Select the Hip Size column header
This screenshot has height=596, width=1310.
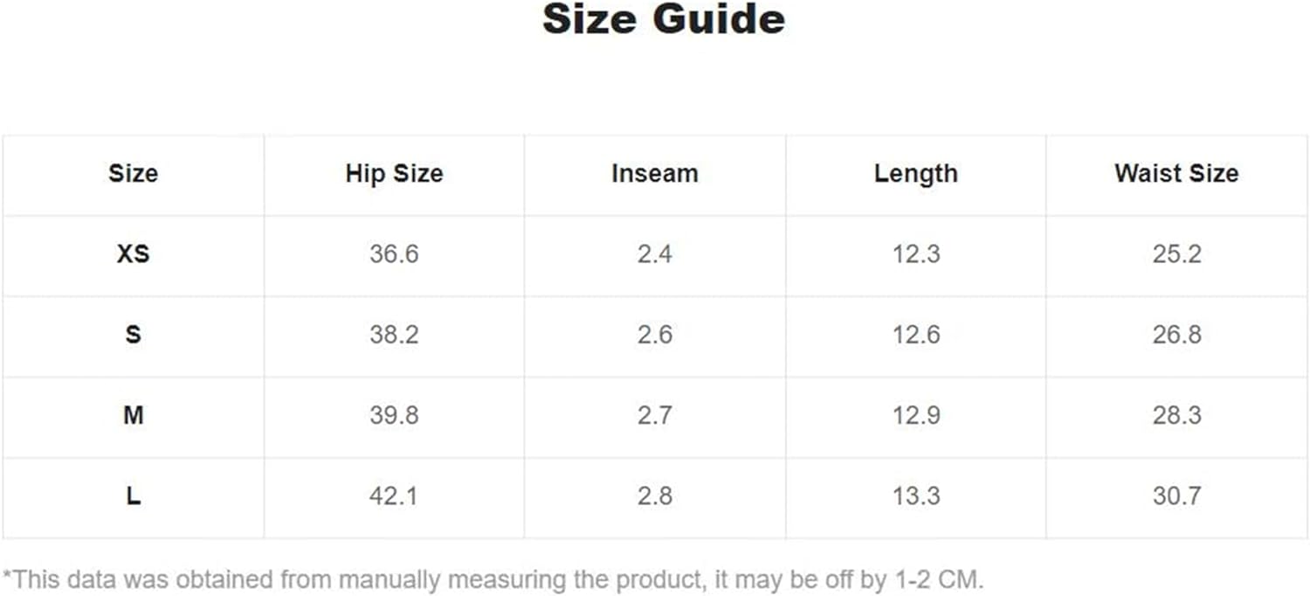[394, 173]
